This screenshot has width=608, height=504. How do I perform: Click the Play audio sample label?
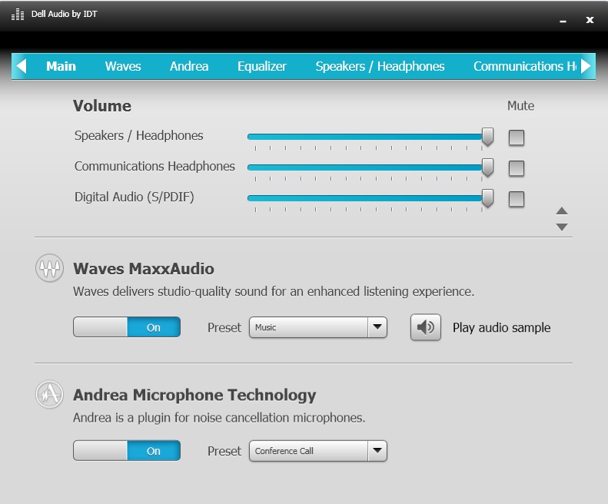click(501, 327)
